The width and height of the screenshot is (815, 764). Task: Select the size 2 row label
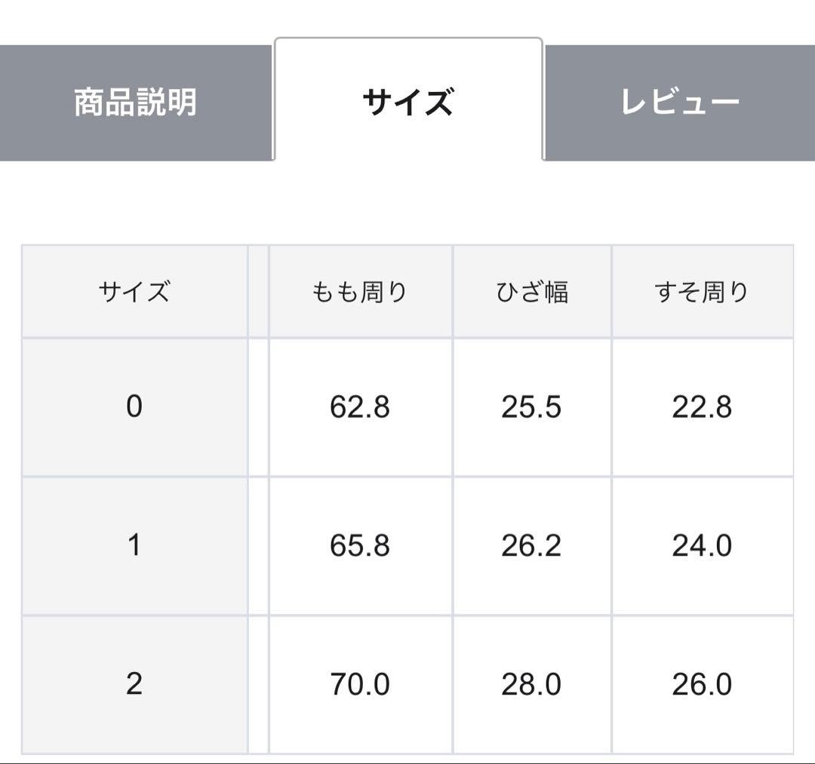click(134, 684)
